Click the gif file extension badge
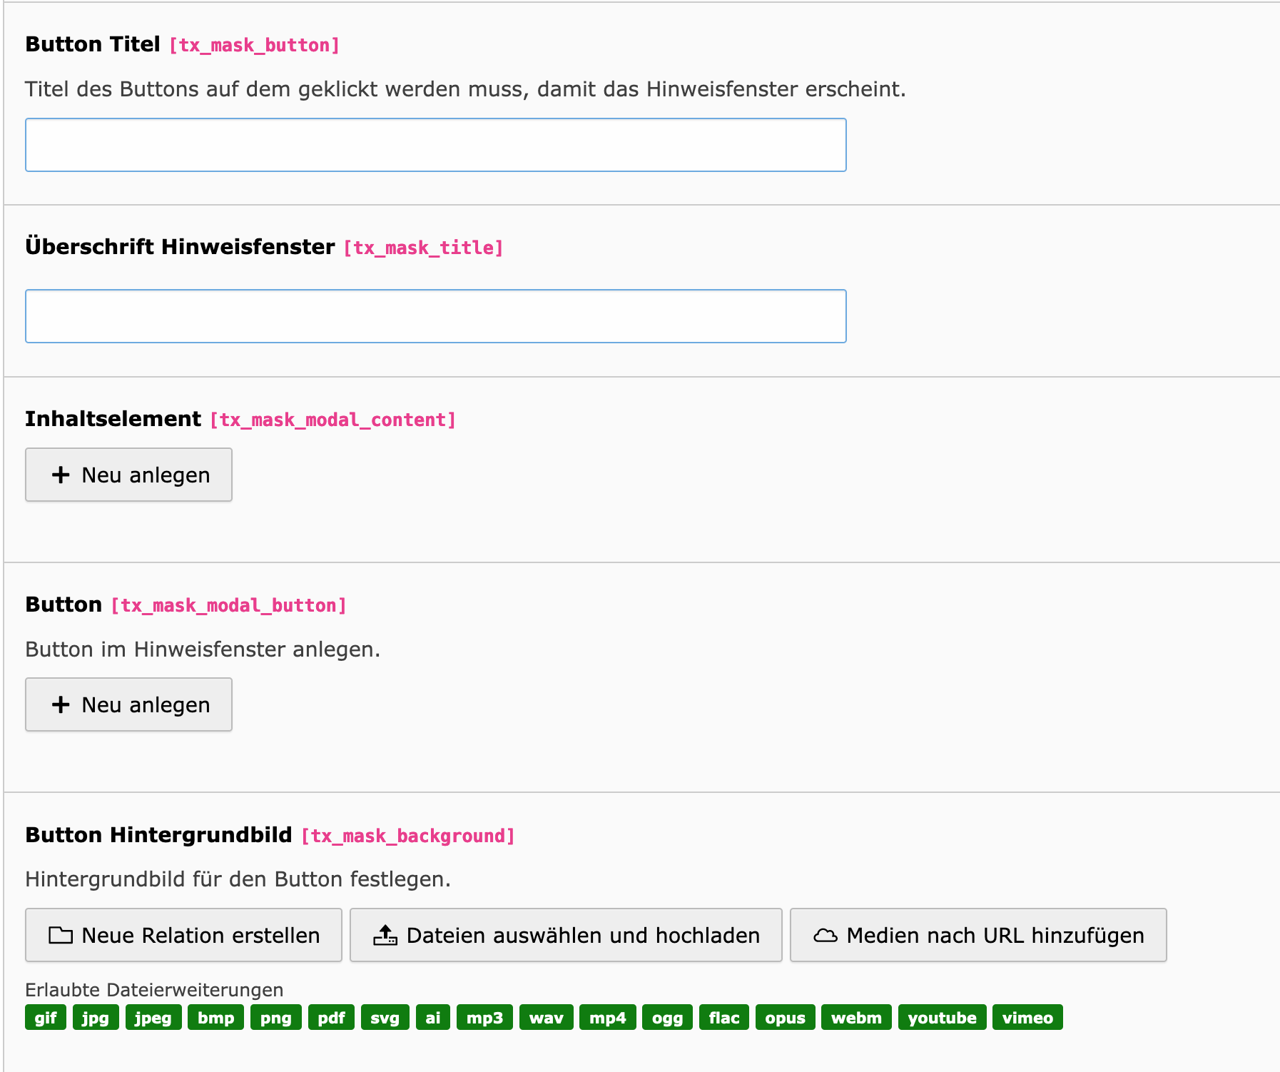 (x=46, y=1018)
